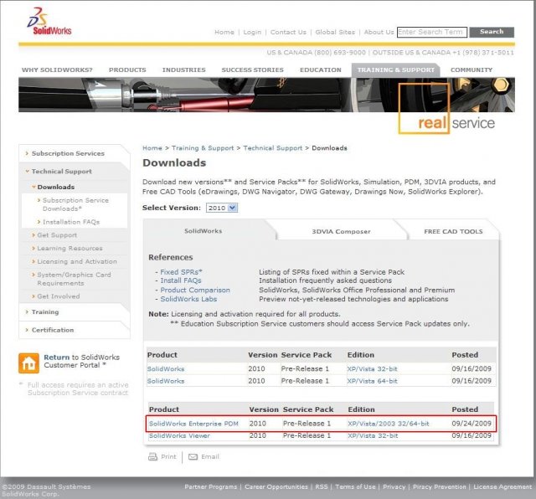Open the SUCCESS STORIES menu
The image size is (536, 499).
click(x=253, y=69)
